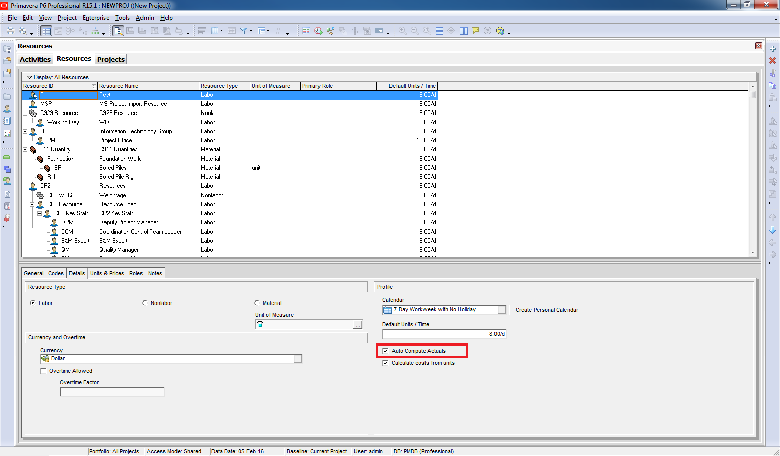Collapse the CP2 Key Staff tree node
This screenshot has width=780, height=456.
coord(39,213)
